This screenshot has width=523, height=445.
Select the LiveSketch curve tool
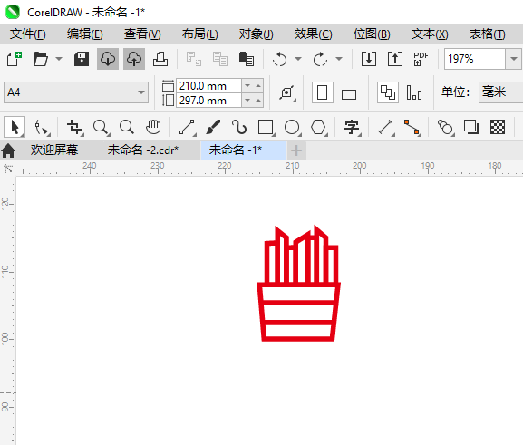coord(239,127)
